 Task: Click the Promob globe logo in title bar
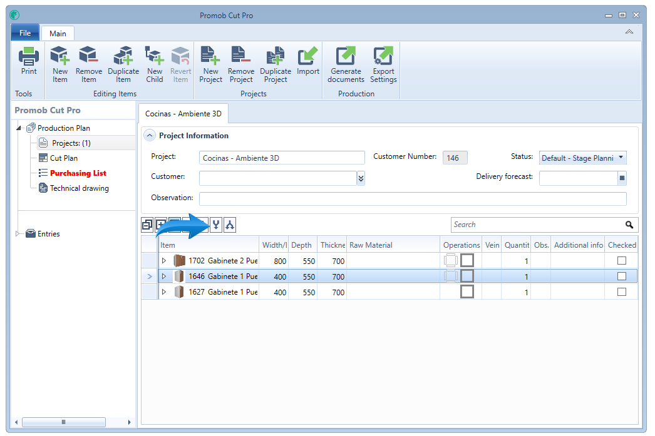(14, 15)
